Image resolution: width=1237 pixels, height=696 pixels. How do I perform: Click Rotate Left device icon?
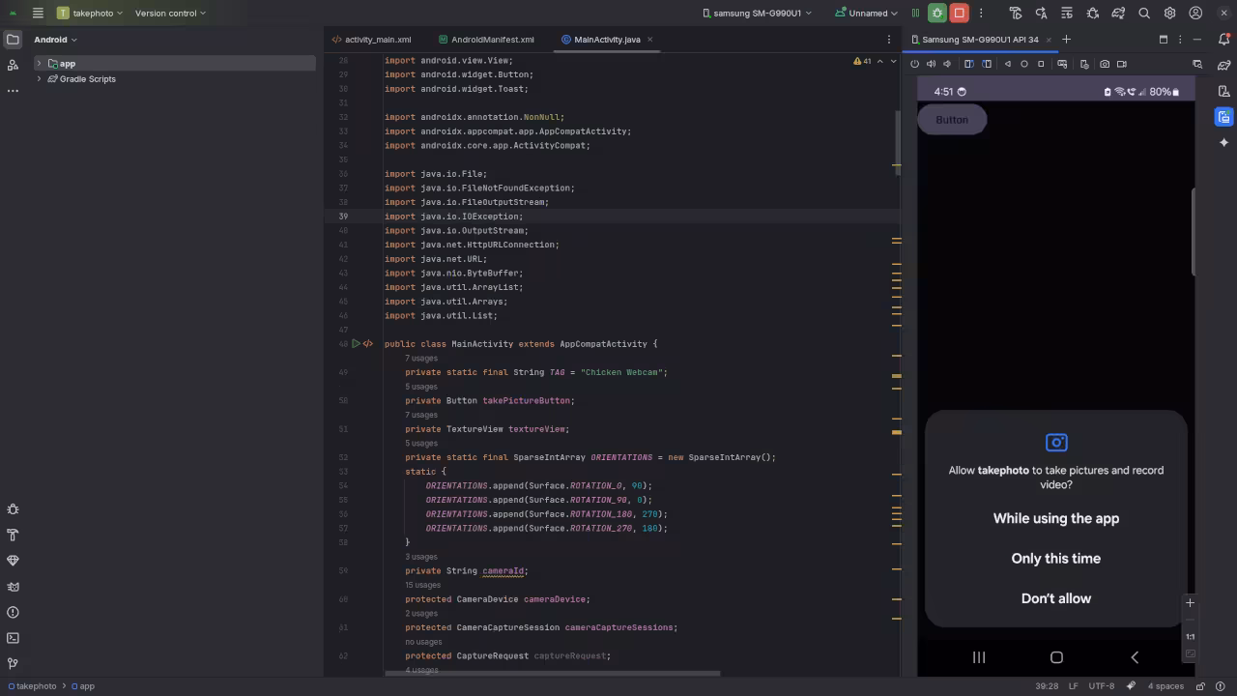pyautogui.click(x=968, y=64)
